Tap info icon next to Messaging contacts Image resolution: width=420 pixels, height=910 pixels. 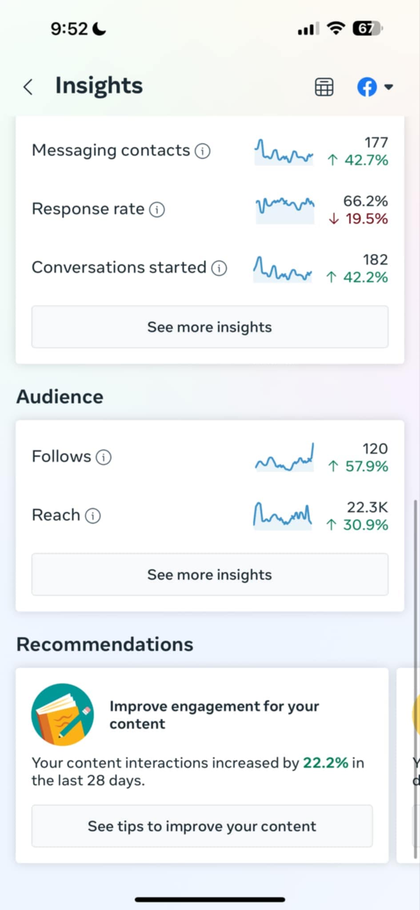tap(203, 151)
